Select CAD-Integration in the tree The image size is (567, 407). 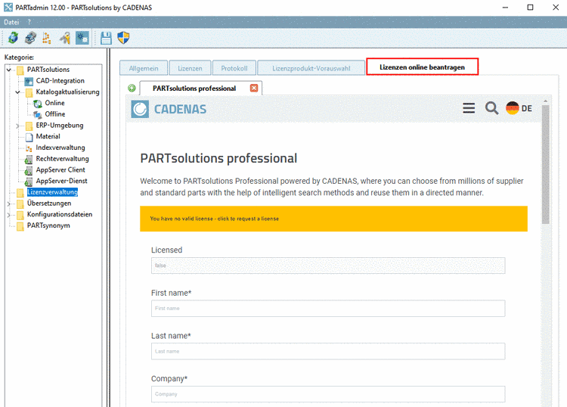tap(60, 81)
